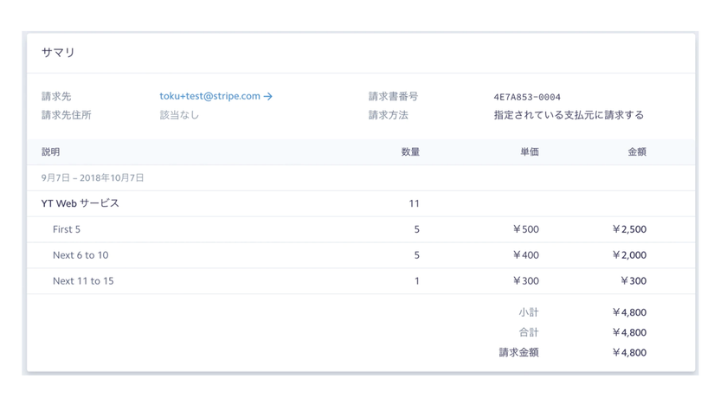Select the 9月7日 – 2018年10月7日 period row

pos(93,178)
